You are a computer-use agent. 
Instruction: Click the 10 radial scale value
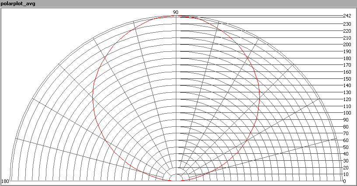(346, 174)
